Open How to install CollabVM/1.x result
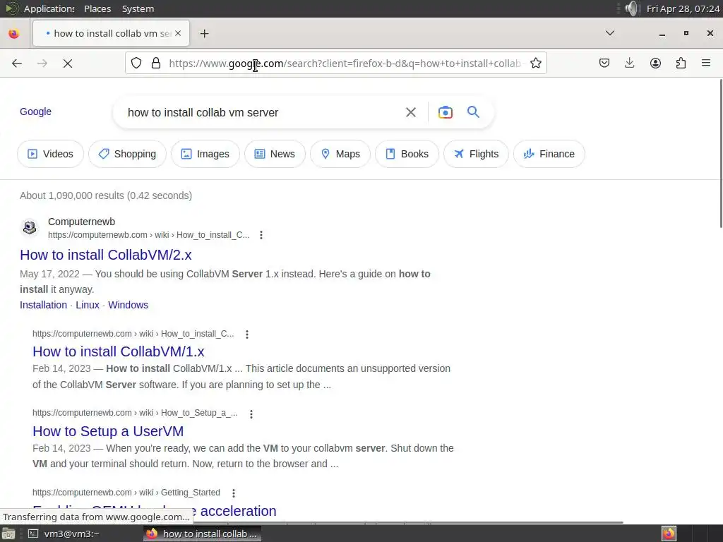Screen dimensions: 723x542 tap(119, 351)
